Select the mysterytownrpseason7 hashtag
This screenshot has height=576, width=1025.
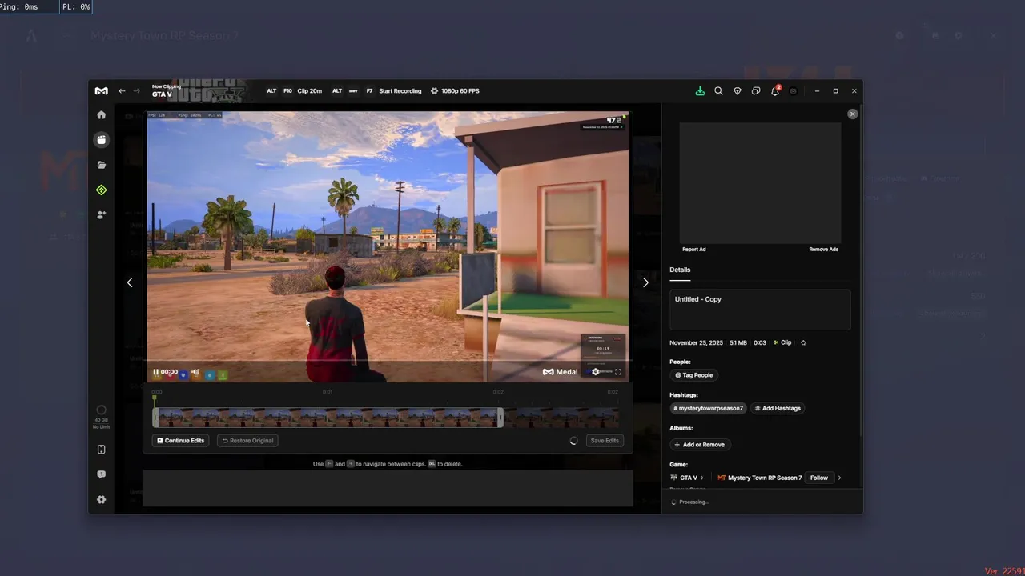coord(709,408)
